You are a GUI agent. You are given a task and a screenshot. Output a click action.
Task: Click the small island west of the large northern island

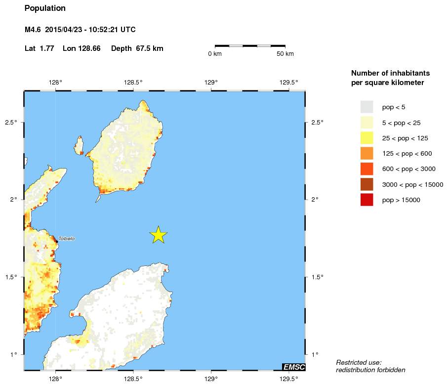point(79,145)
